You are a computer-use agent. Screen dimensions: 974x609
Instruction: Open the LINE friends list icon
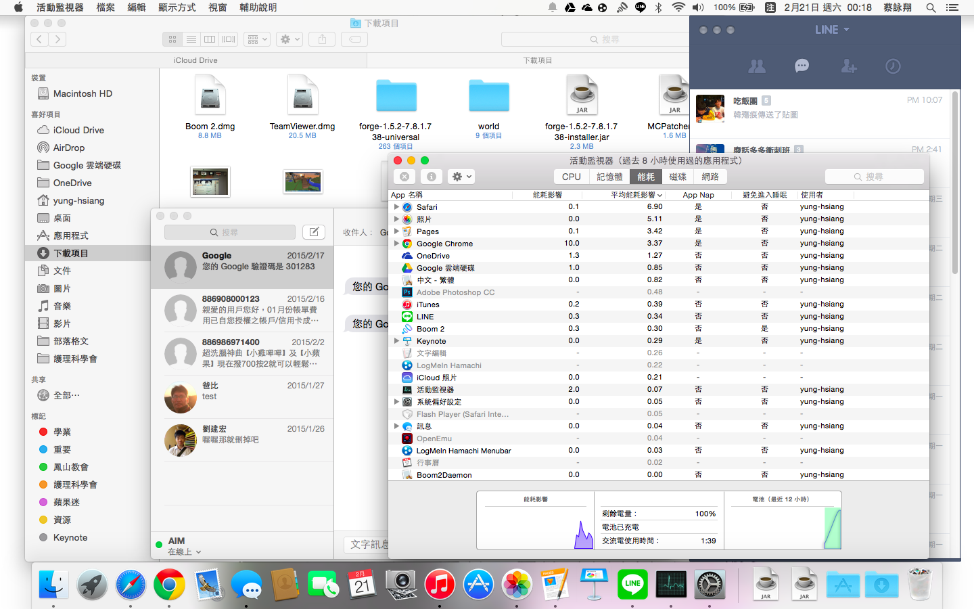pyautogui.click(x=757, y=66)
